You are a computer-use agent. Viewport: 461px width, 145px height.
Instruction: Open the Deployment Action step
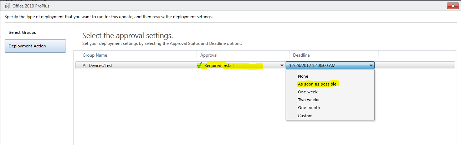[35, 46]
